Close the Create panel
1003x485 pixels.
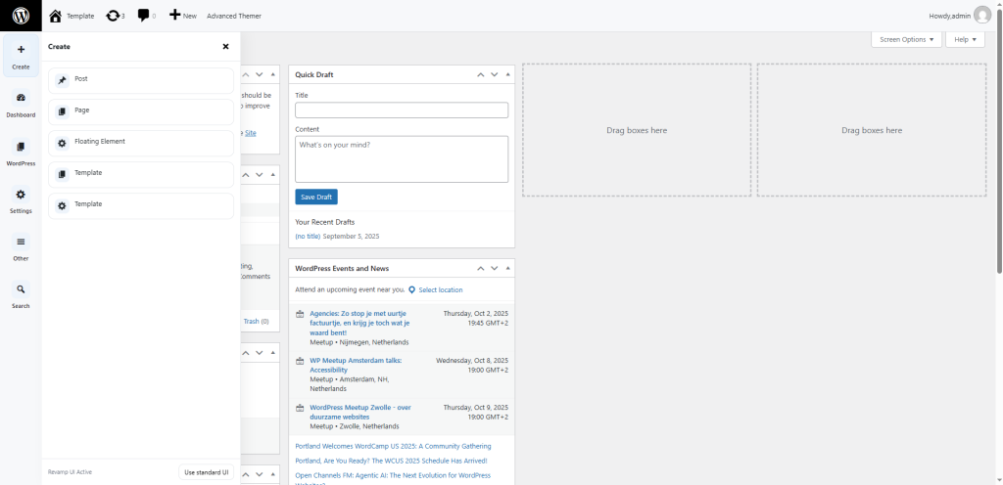tap(225, 46)
